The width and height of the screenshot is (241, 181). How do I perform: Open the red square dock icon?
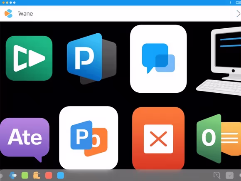pos(49,176)
